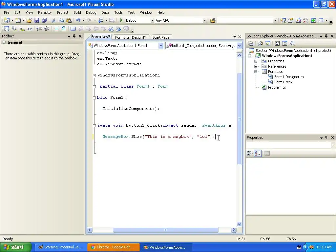336x252 pixels.
Task: Select Program.cs in Solution Explorer
Action: [x=277, y=87]
